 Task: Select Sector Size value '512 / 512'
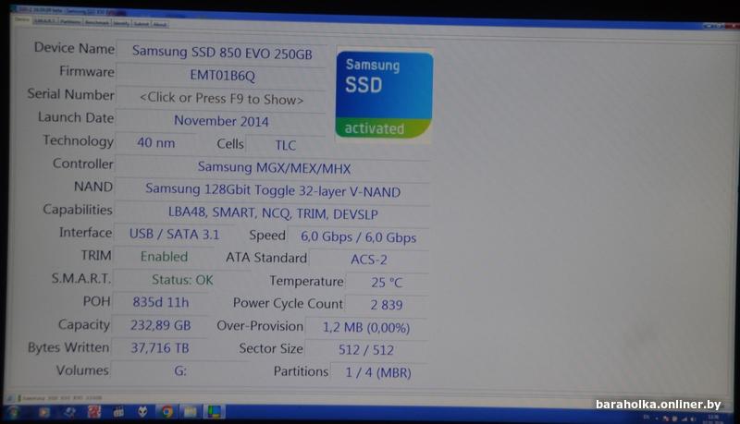[365, 349]
